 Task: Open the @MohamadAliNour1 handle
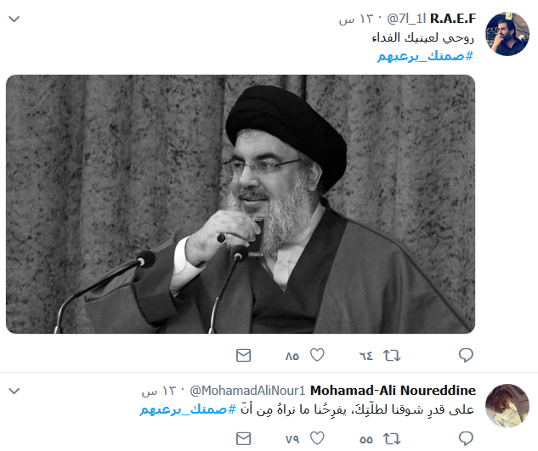click(247, 391)
